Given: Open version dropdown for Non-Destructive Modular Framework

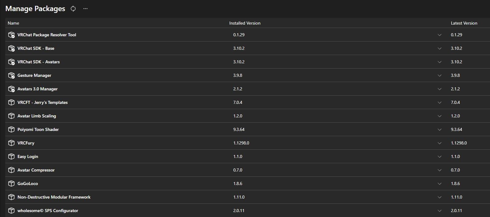Looking at the screenshot, I should pyautogui.click(x=440, y=197).
